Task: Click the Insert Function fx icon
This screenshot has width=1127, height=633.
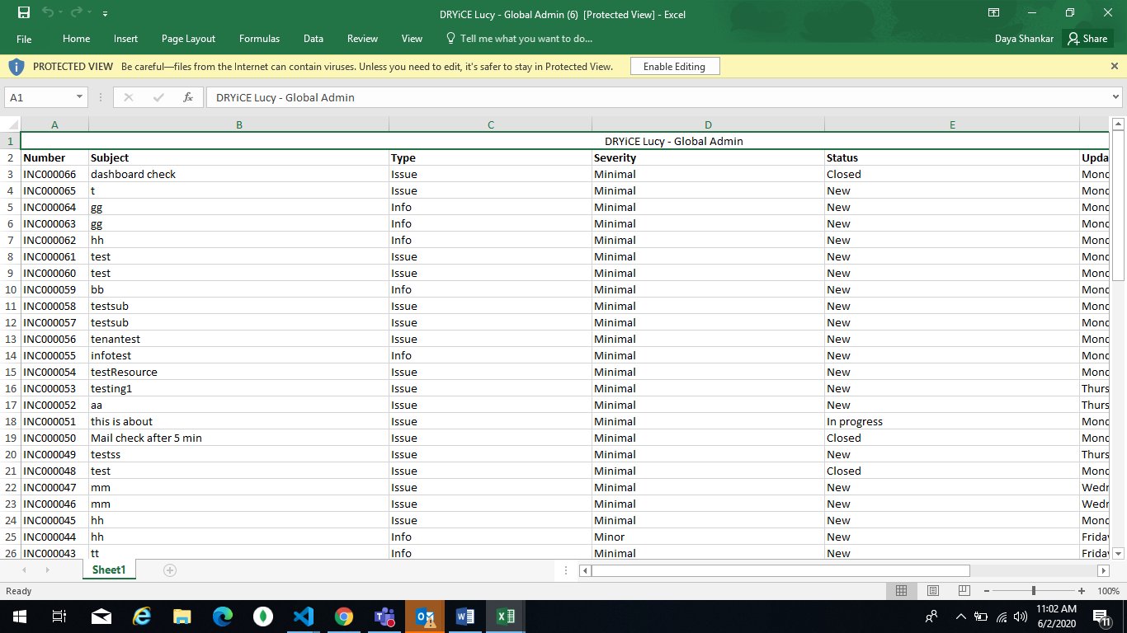Action: pyautogui.click(x=188, y=97)
